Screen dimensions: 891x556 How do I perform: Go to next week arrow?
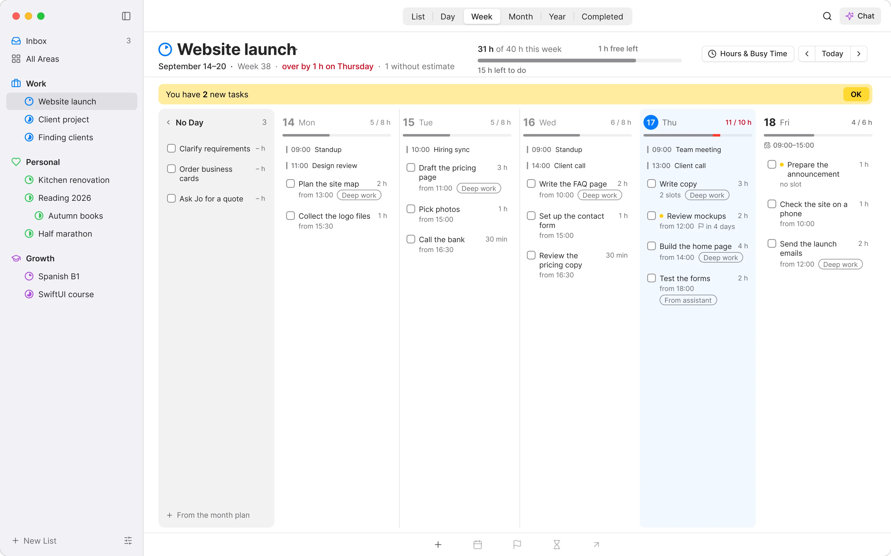(859, 54)
